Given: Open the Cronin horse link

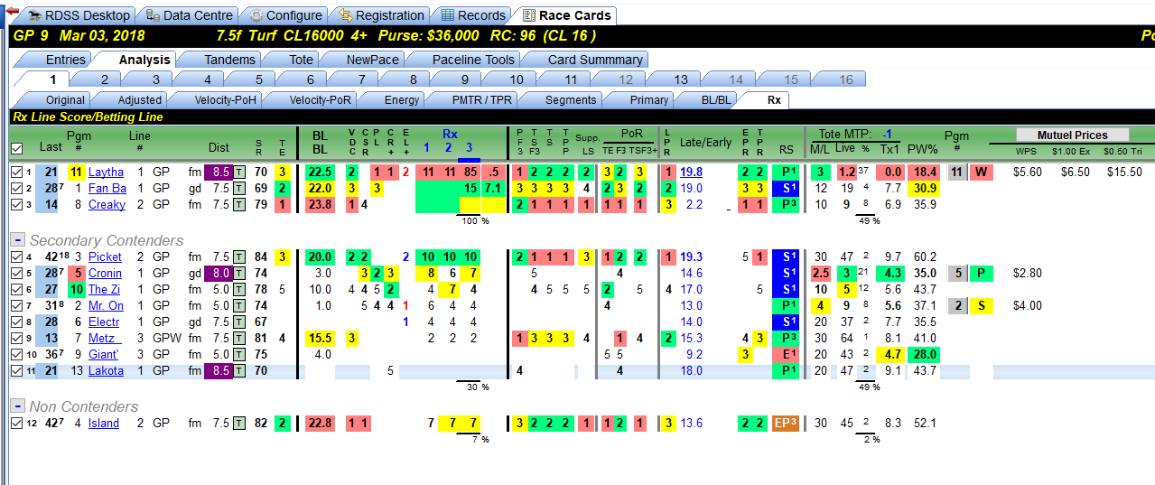Looking at the screenshot, I should pyautogui.click(x=105, y=273).
